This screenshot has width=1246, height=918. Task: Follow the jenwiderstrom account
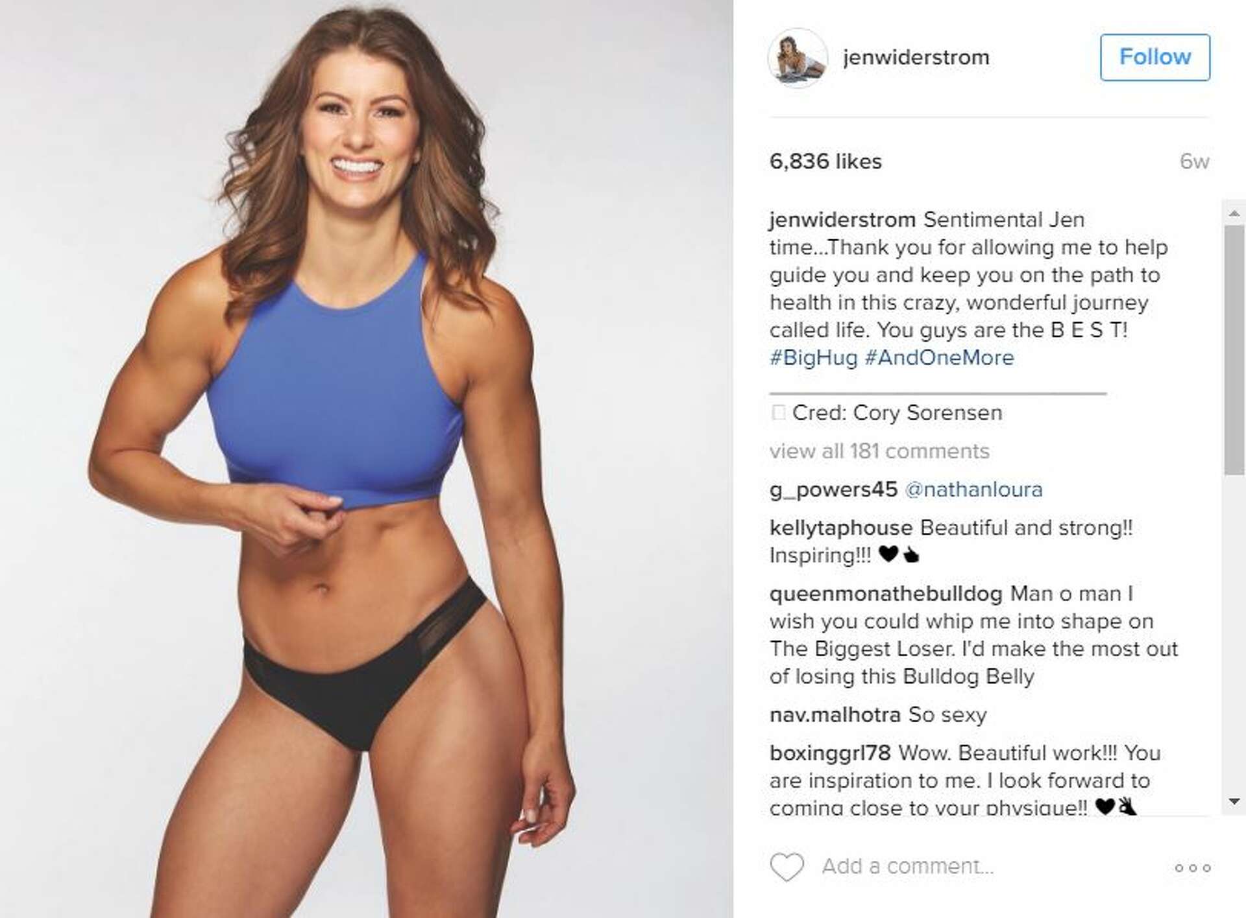click(x=1154, y=57)
